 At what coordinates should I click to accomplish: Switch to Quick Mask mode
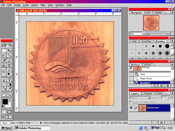[x=9, y=112]
